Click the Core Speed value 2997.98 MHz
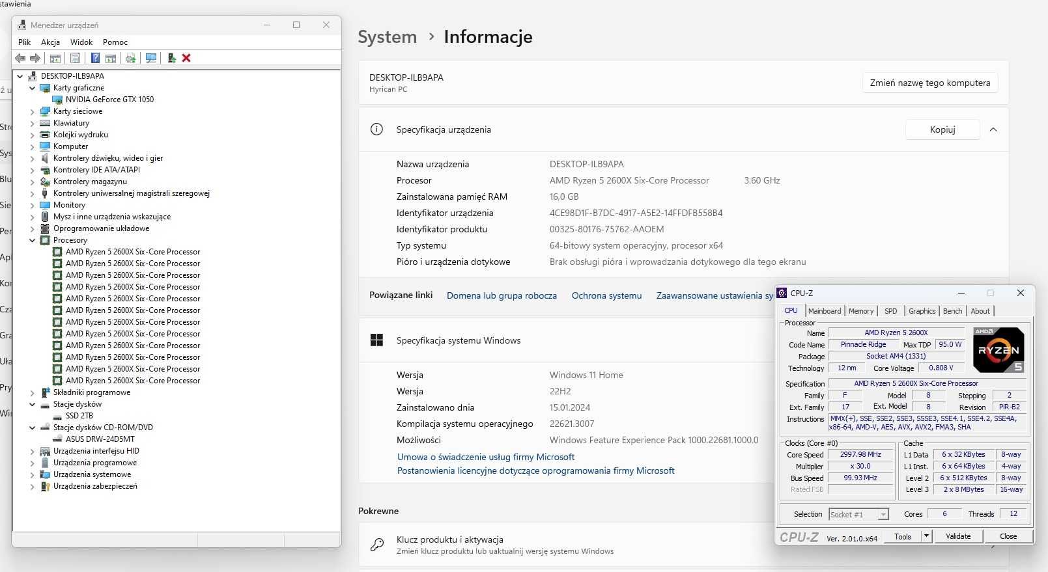The width and height of the screenshot is (1048, 572). pyautogui.click(x=860, y=455)
